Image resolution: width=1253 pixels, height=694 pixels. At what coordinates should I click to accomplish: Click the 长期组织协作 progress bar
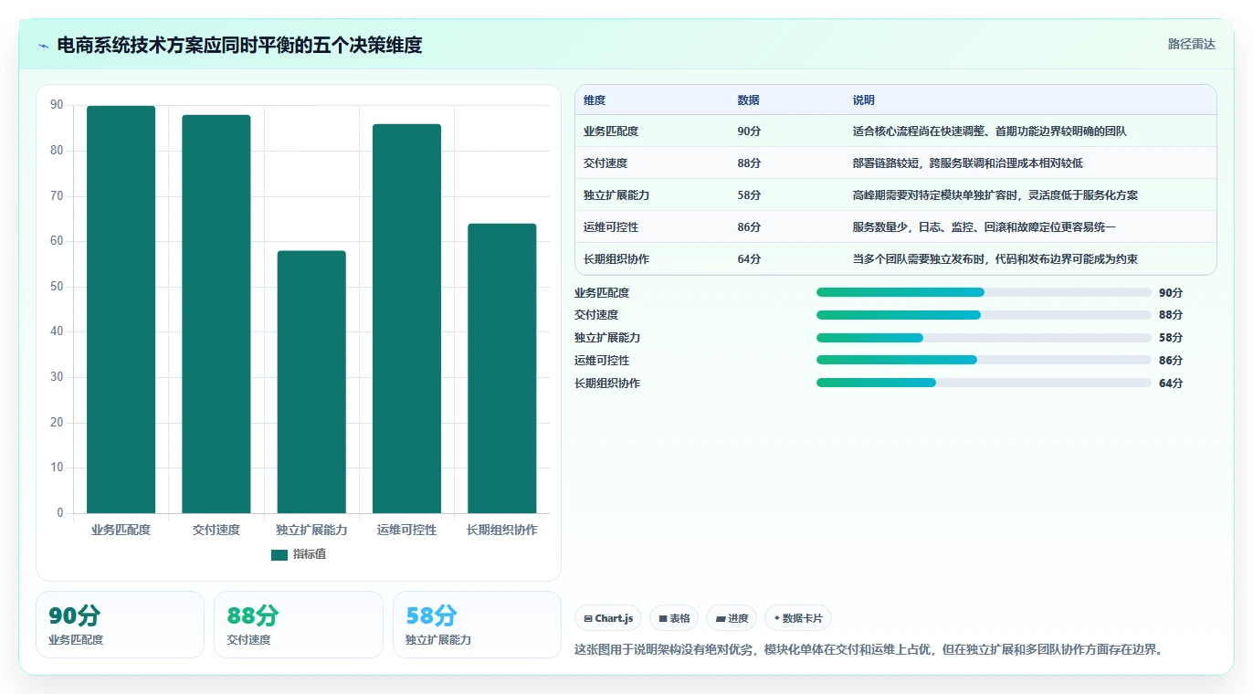click(x=984, y=383)
